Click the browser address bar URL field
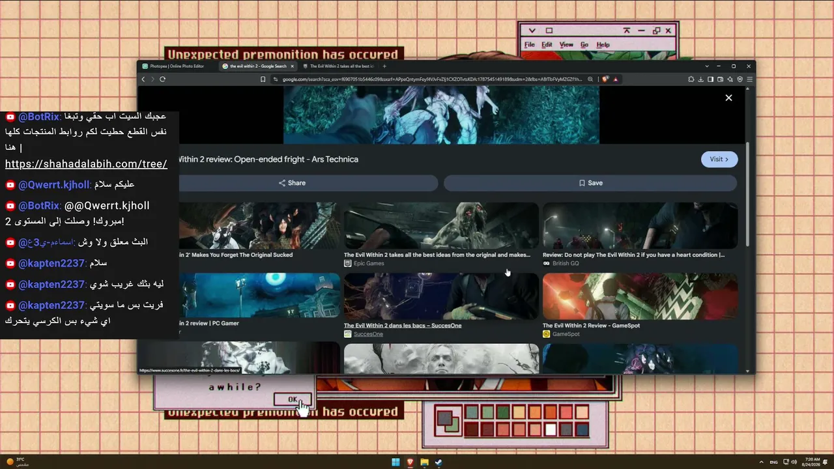This screenshot has width=834, height=469. coord(432,79)
